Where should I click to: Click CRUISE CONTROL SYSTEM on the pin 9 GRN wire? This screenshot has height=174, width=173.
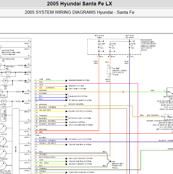click(80, 161)
